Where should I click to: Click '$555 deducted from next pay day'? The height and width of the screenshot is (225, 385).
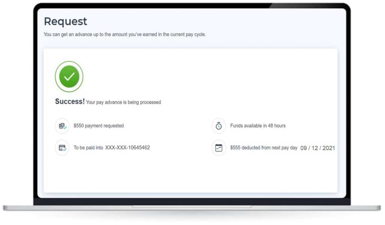[264, 148]
